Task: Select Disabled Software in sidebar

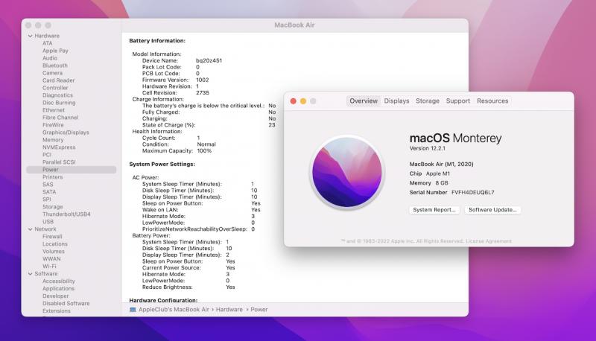Action: (66, 304)
